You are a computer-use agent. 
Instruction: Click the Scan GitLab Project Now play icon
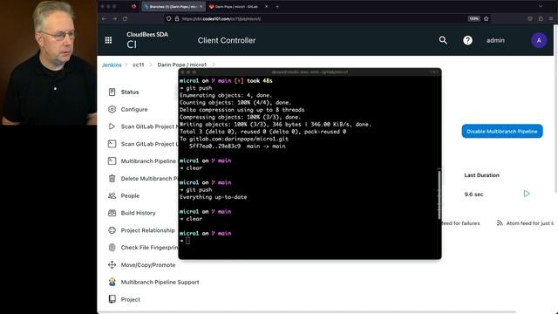coord(112,126)
